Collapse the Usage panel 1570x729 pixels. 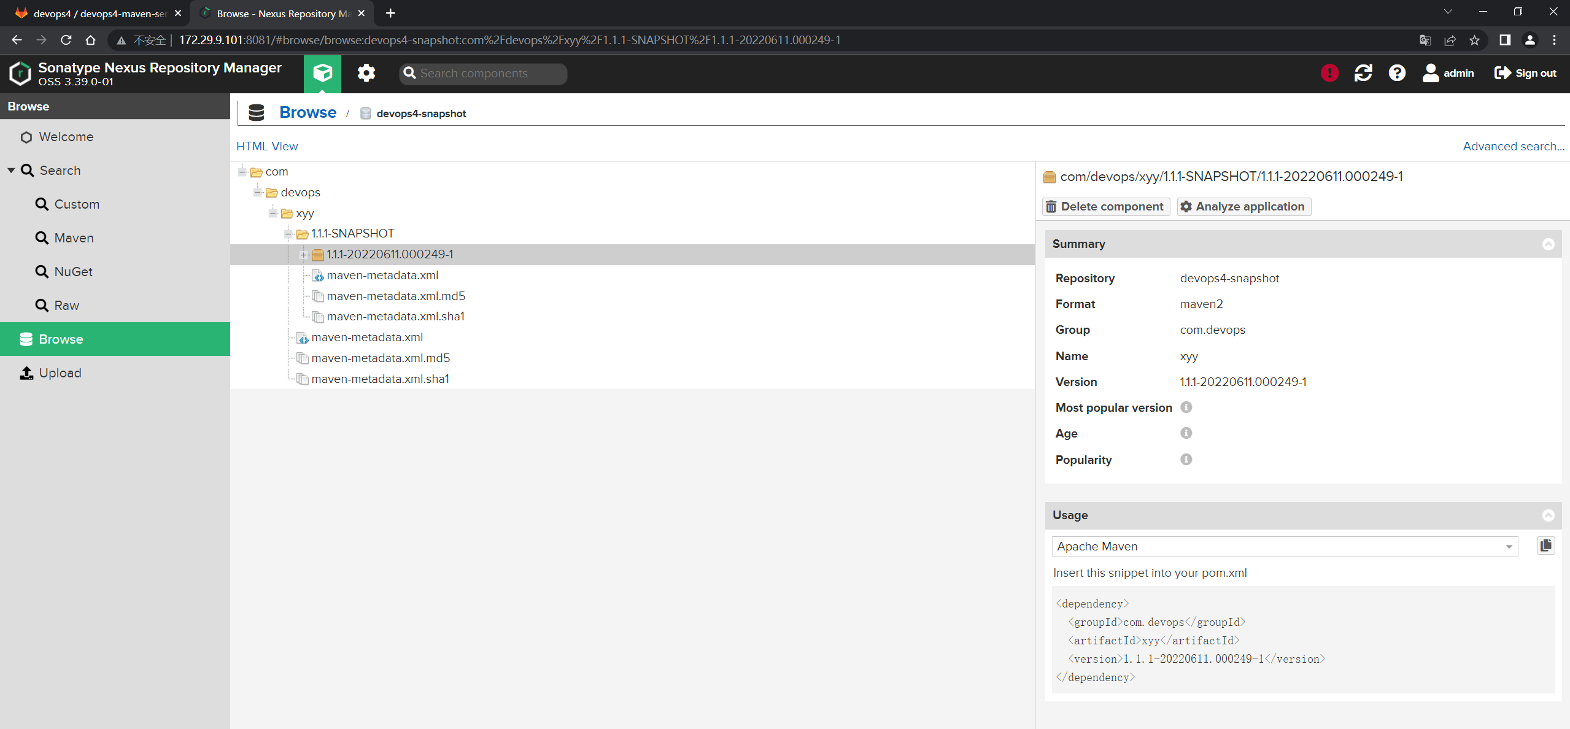click(1548, 515)
